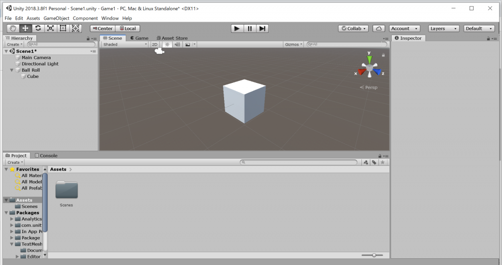Click the green Y axis gizmo cone
Screen dimensions: 502x265
pyautogui.click(x=370, y=59)
